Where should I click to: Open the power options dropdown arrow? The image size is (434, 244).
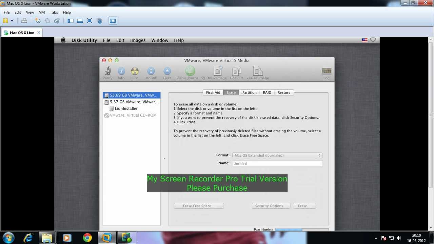point(12,21)
